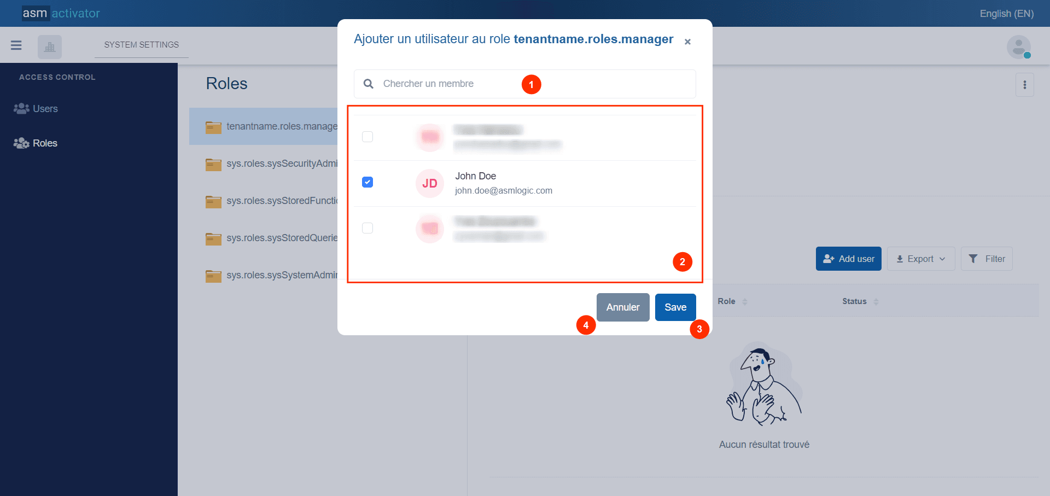The image size is (1050, 496).
Task: Switch to the System Settings tab
Action: pos(141,45)
